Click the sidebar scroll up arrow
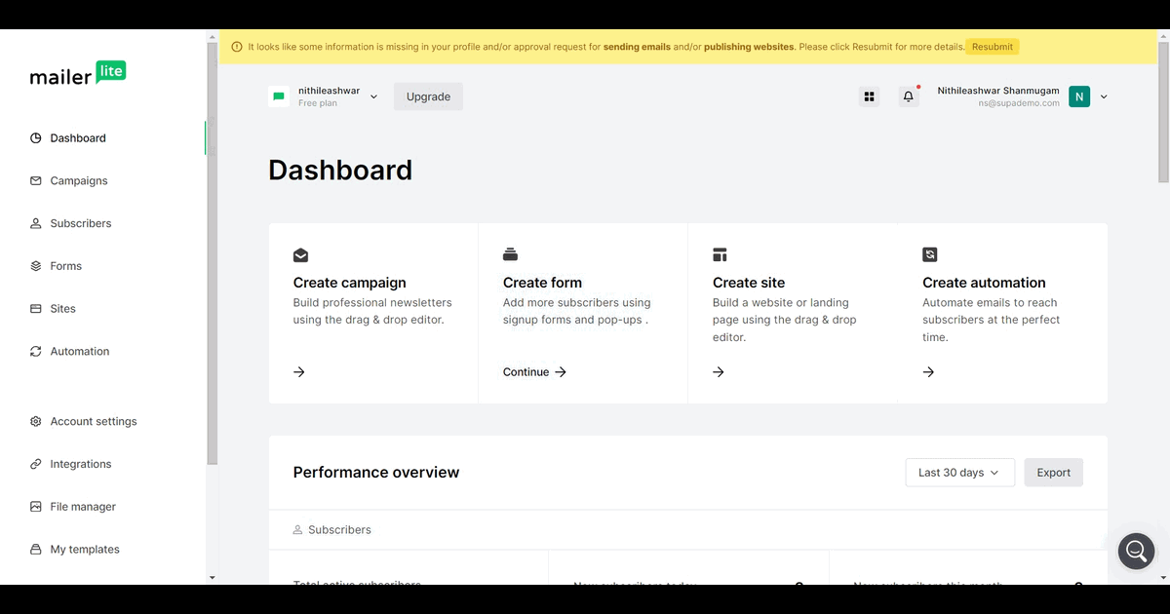This screenshot has width=1170, height=614. (x=213, y=36)
